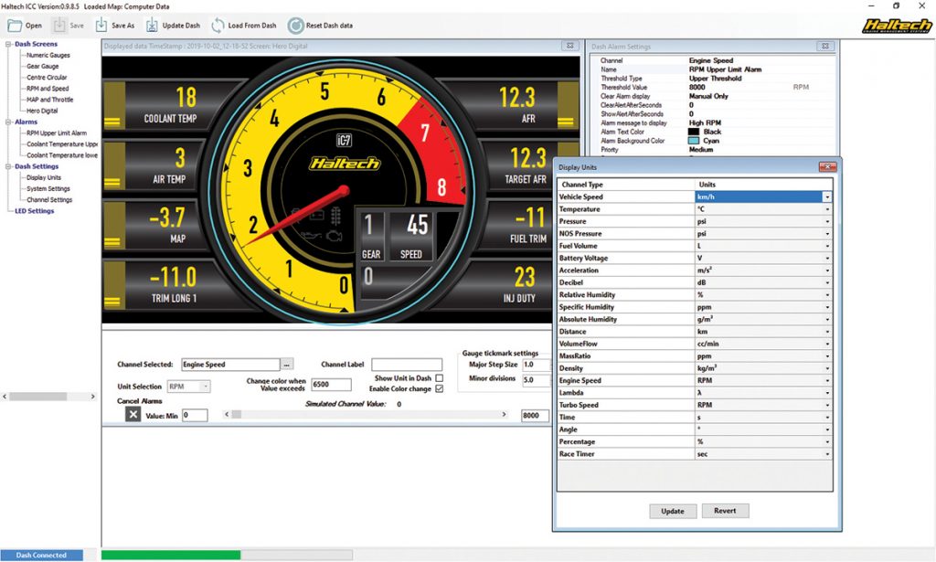Click the Haltech logo
Screen dimensions: 936x562
point(897,26)
